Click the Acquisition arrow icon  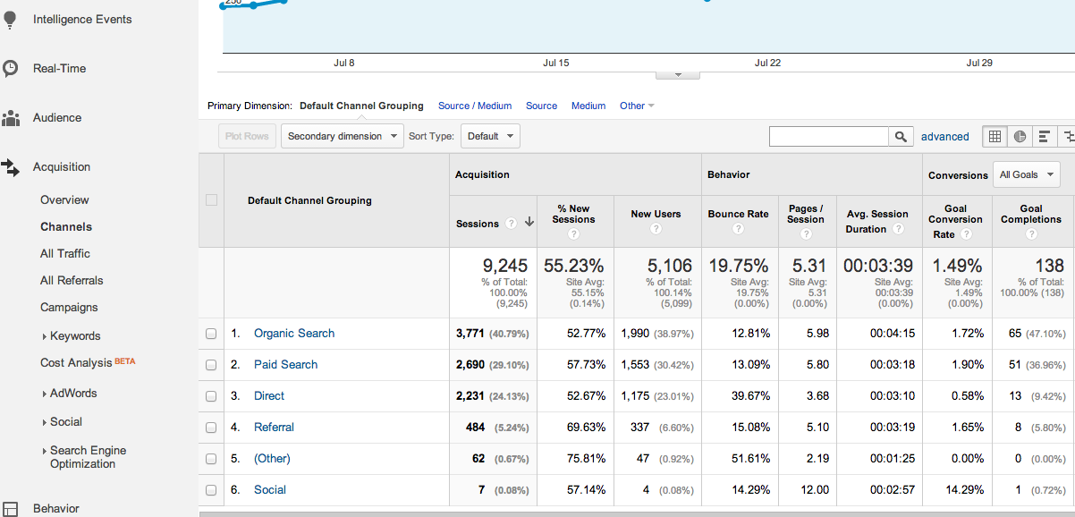tap(11, 166)
